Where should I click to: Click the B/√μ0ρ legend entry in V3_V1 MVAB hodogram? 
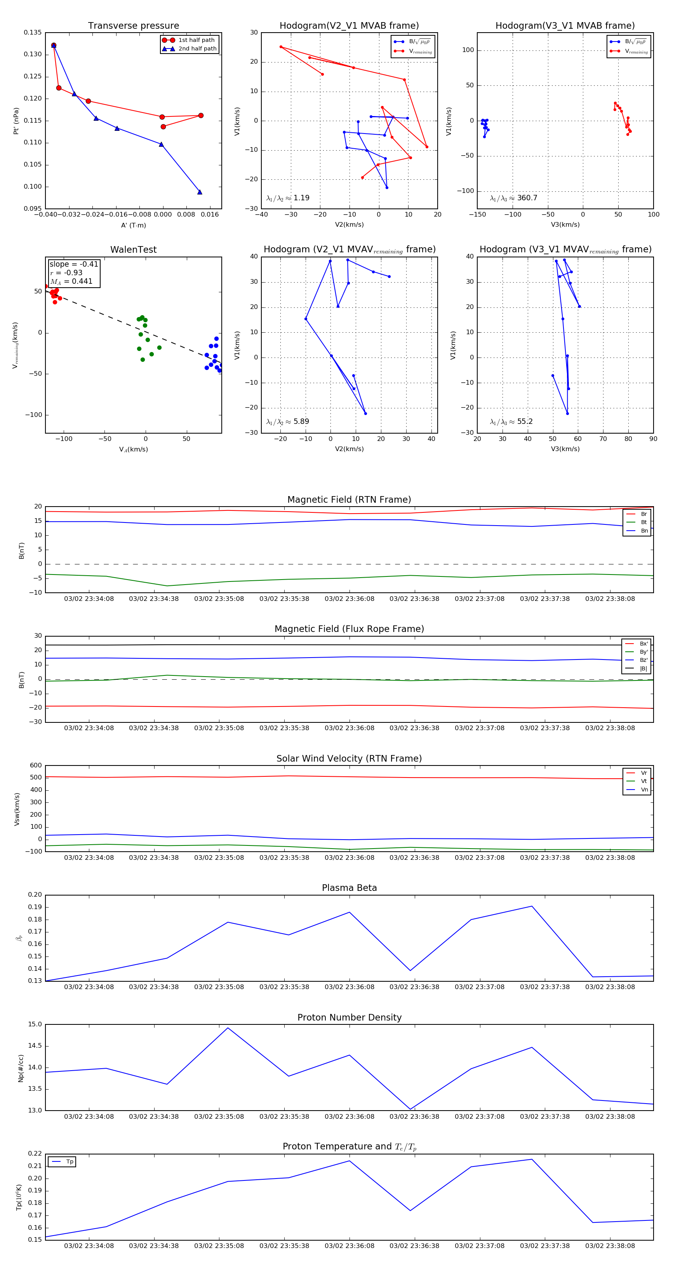628,42
